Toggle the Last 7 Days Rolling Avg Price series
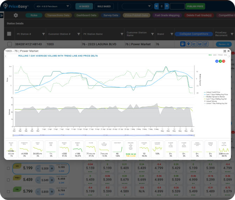Viewport: 235px width, 200px height. (x=216, y=94)
